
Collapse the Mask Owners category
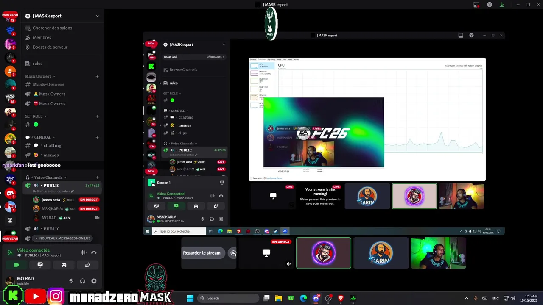(40, 76)
